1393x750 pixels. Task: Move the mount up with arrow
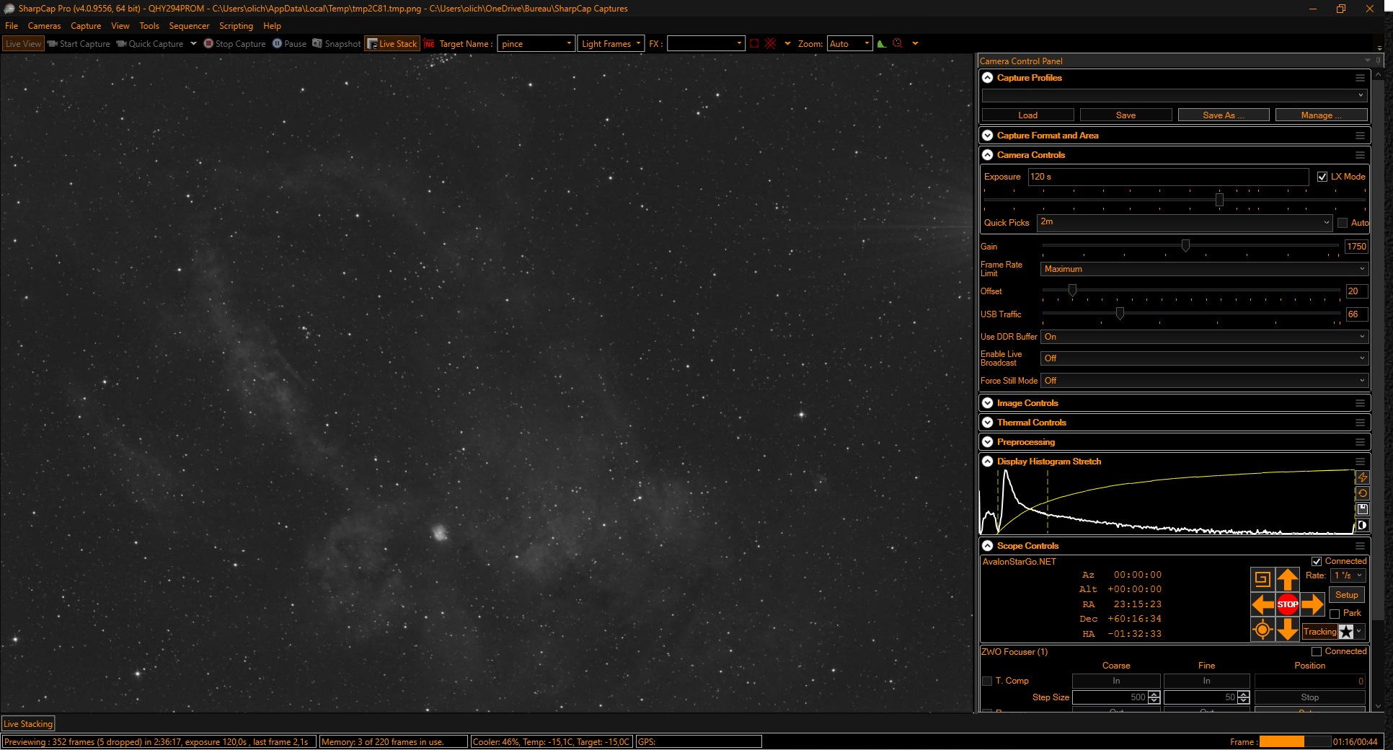(x=1288, y=578)
